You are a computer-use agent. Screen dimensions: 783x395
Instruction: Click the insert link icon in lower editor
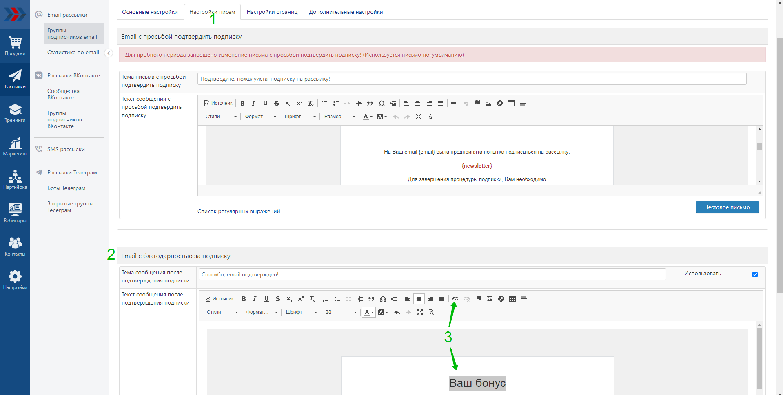click(455, 299)
